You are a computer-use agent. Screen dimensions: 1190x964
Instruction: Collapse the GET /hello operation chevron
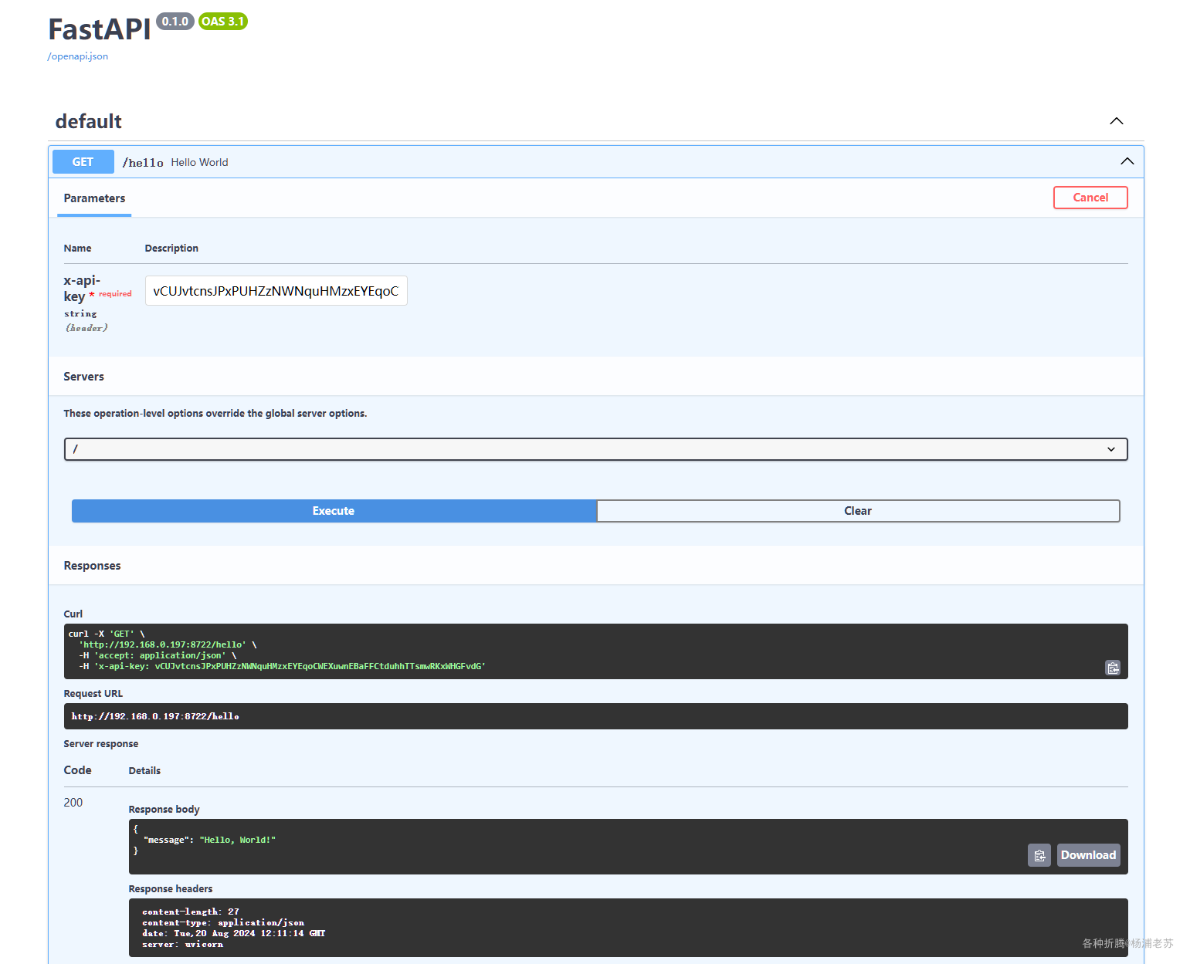coord(1127,161)
